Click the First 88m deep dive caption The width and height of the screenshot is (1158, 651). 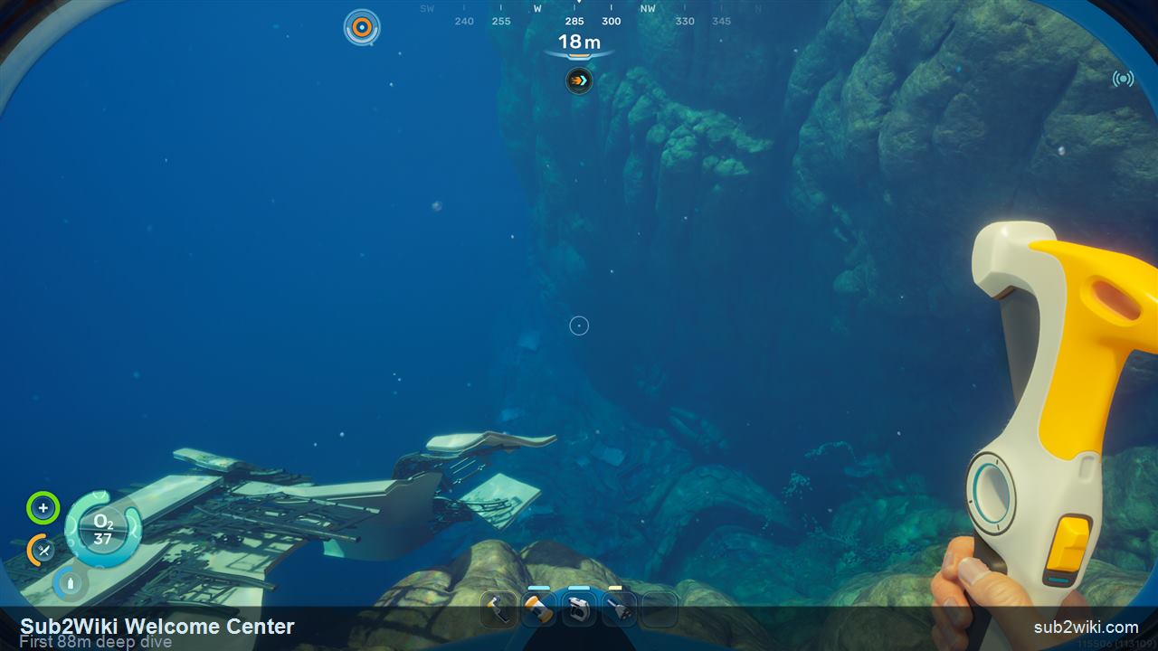(95, 642)
